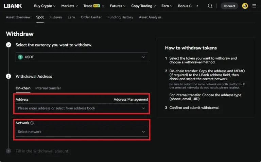Open the search magnifier icon
The height and width of the screenshot is (162, 261).
(210, 6)
